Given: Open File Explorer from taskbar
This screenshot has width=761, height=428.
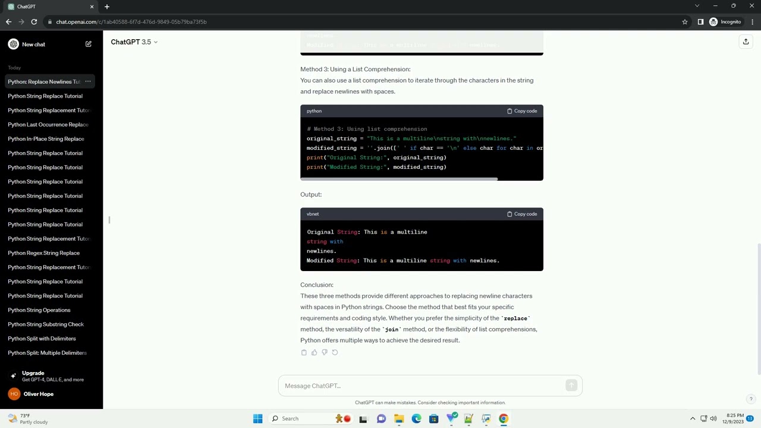Looking at the screenshot, I should pos(399,418).
